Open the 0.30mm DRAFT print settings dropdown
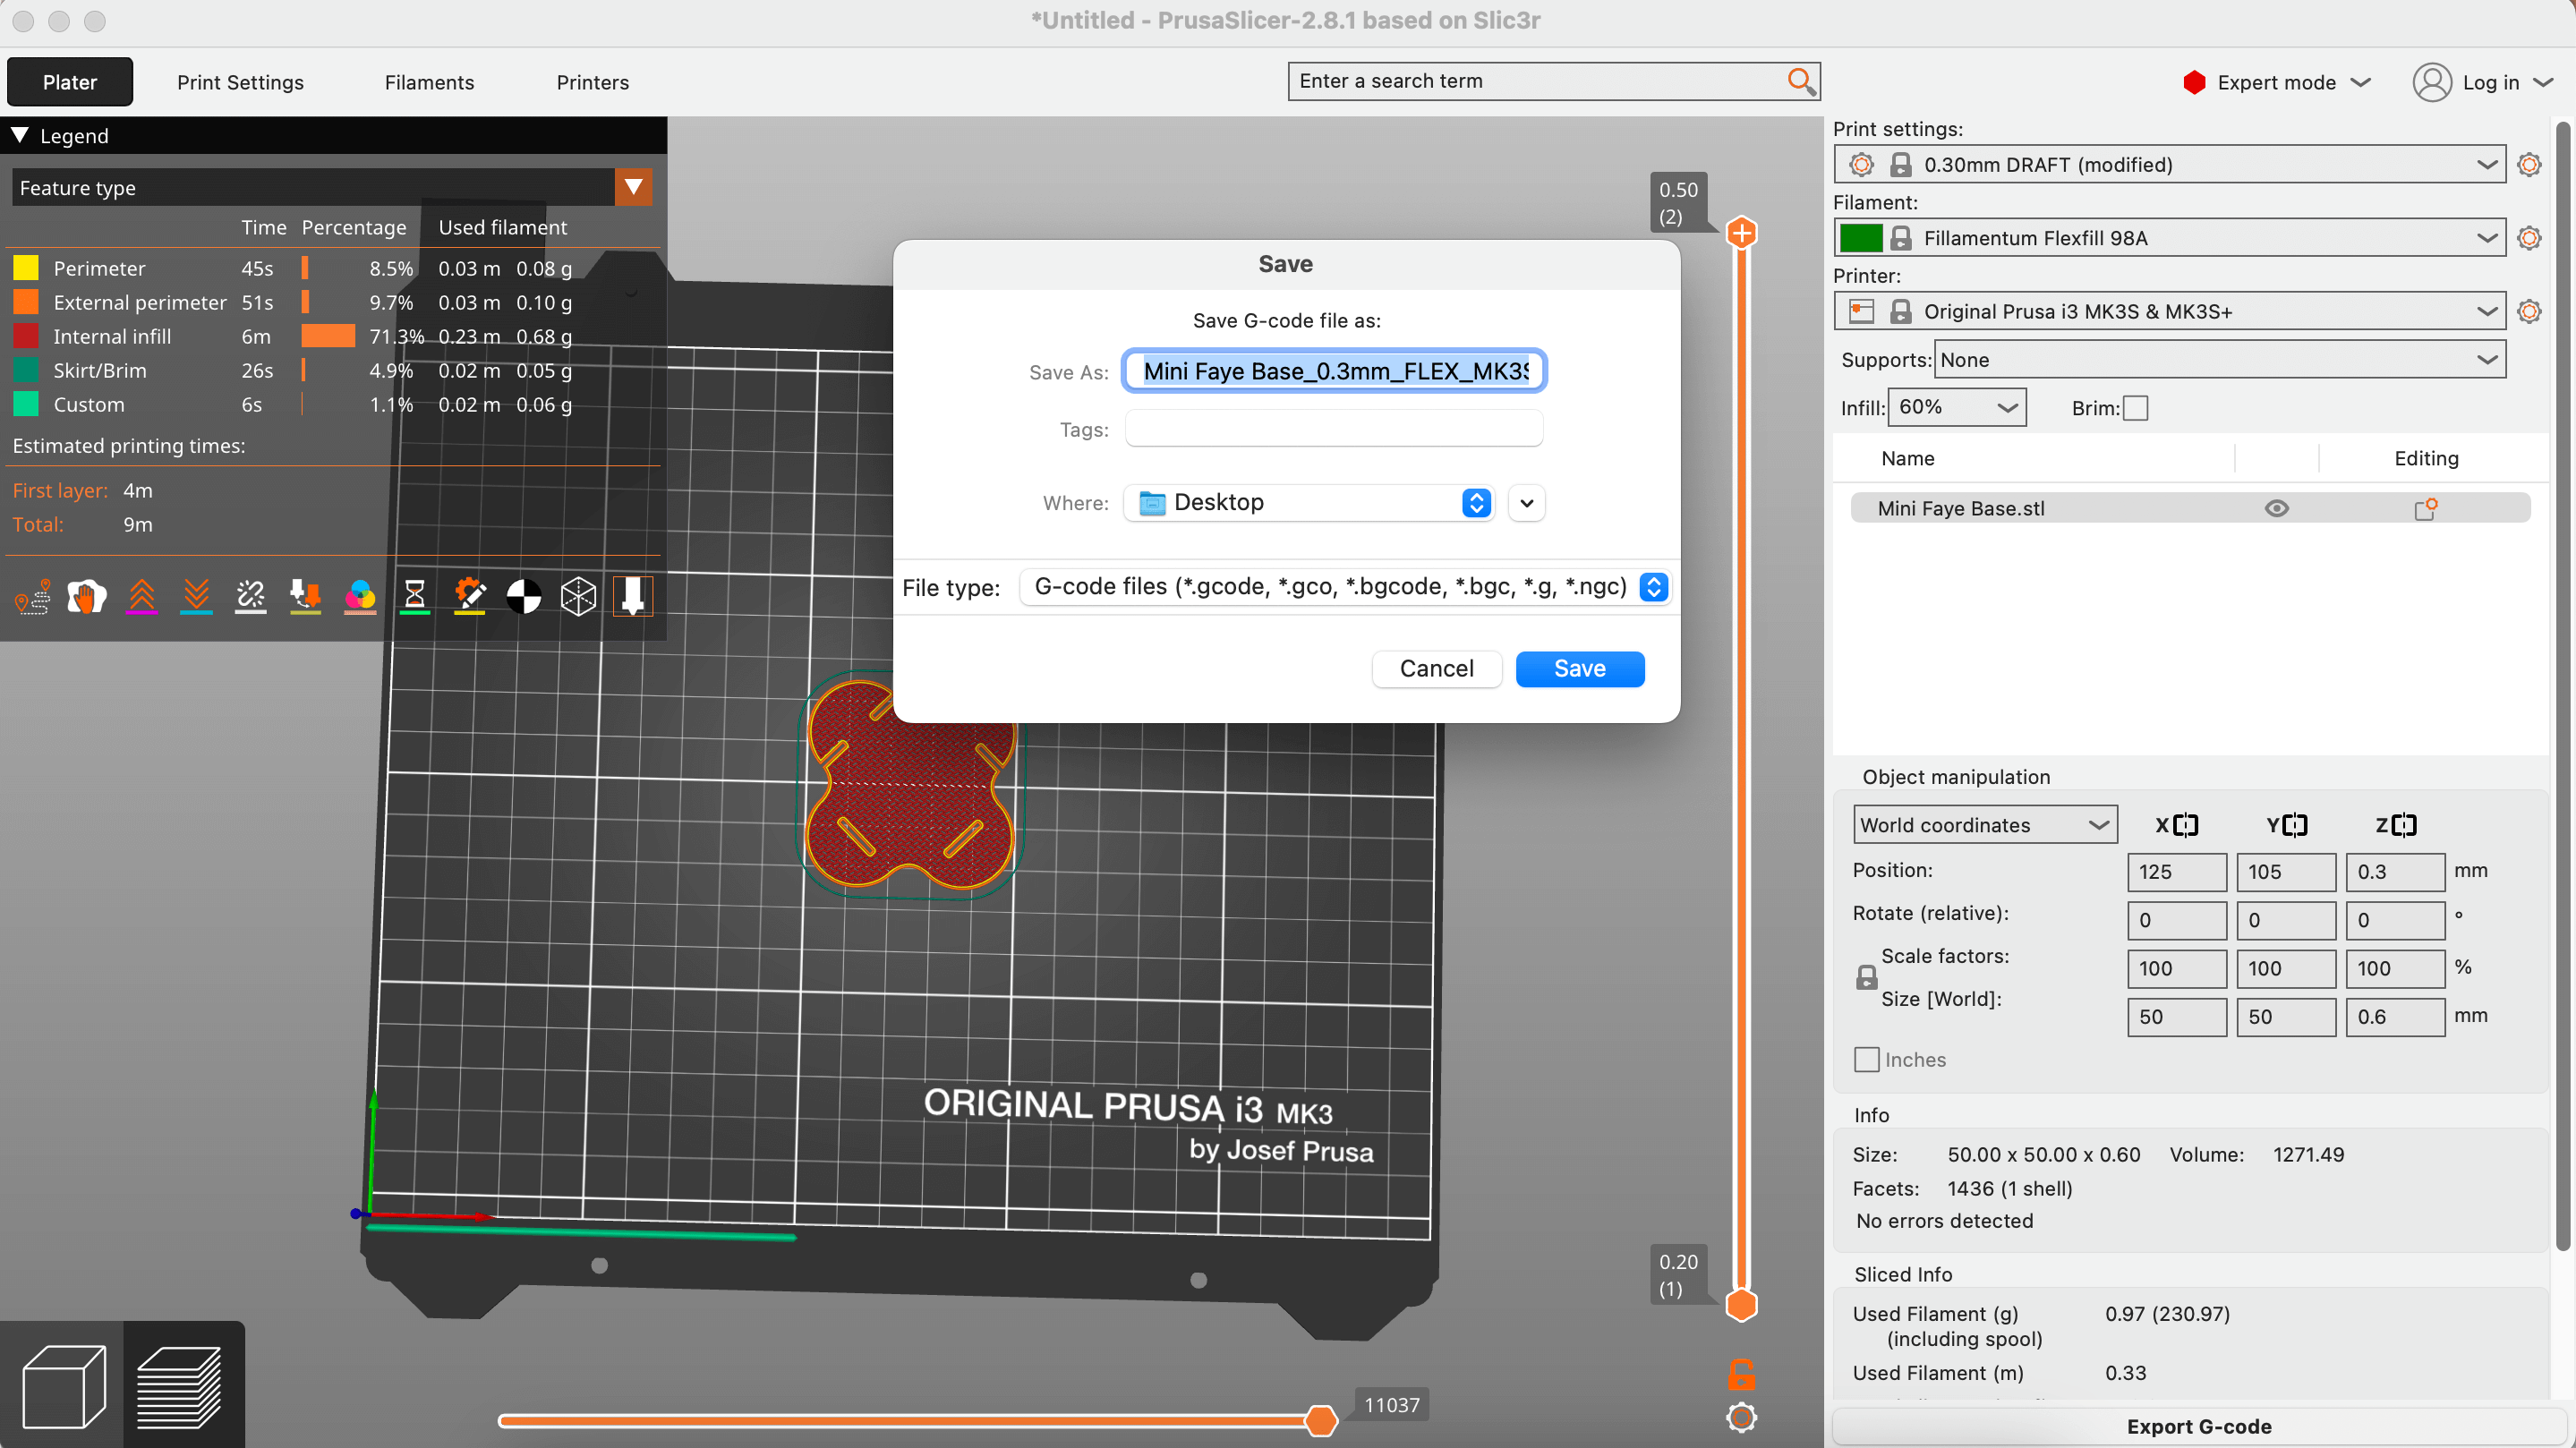Image resolution: width=2576 pixels, height=1448 pixels. [x=2170, y=164]
